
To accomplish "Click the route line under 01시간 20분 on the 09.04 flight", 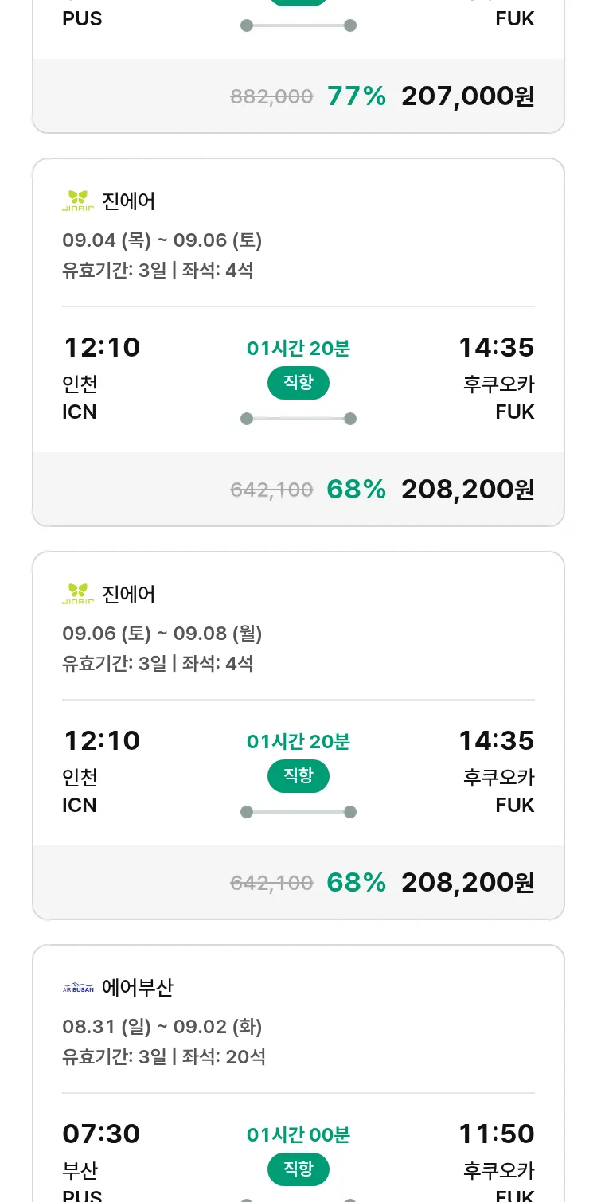I will pos(298,419).
